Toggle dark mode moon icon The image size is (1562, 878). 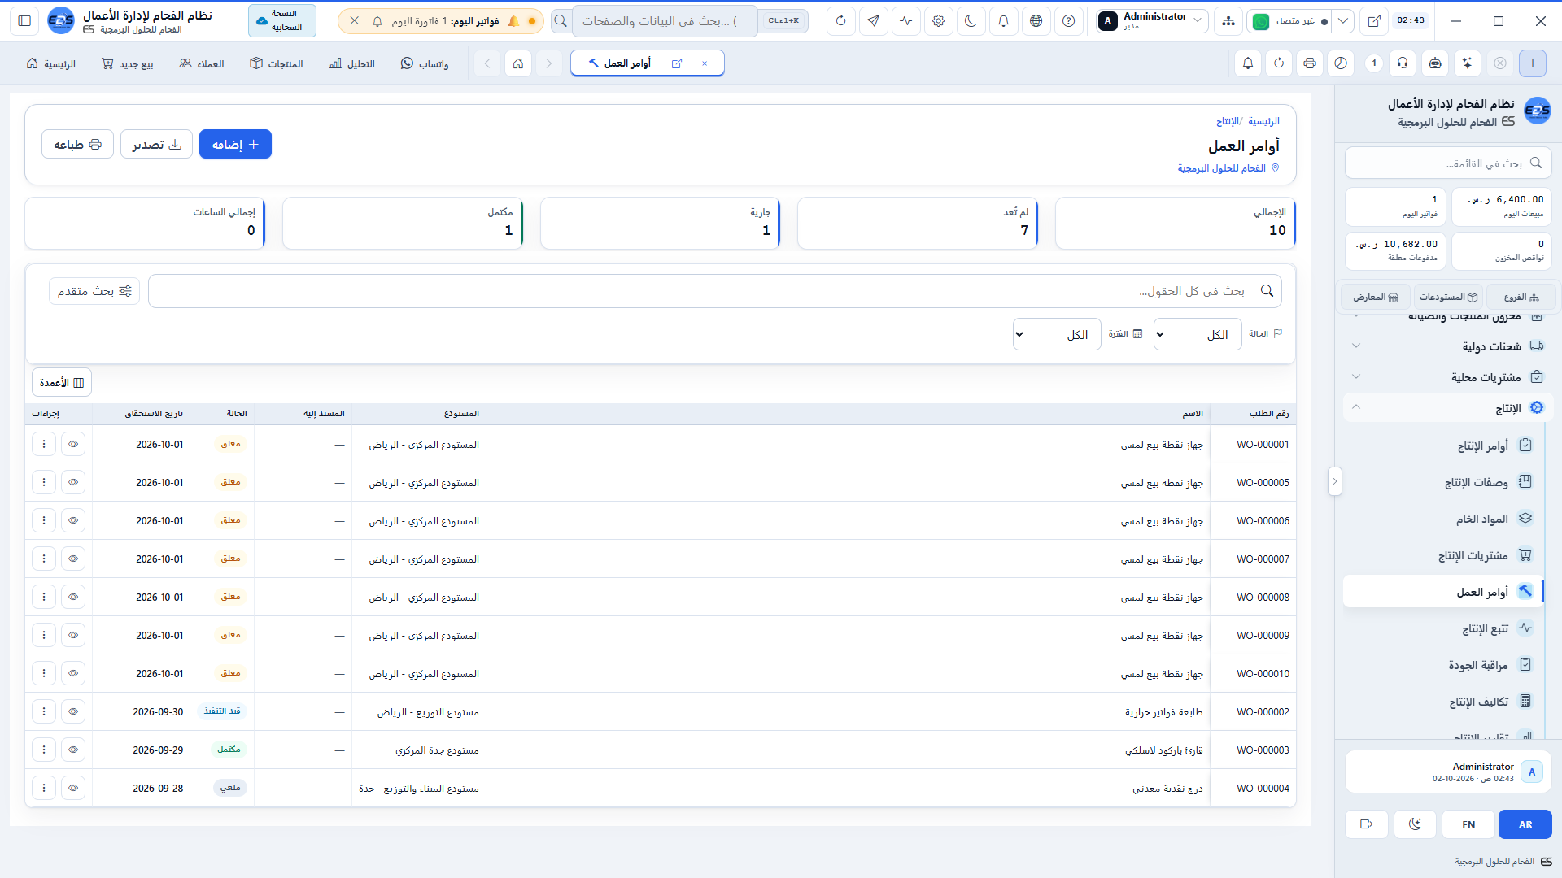coord(971,21)
